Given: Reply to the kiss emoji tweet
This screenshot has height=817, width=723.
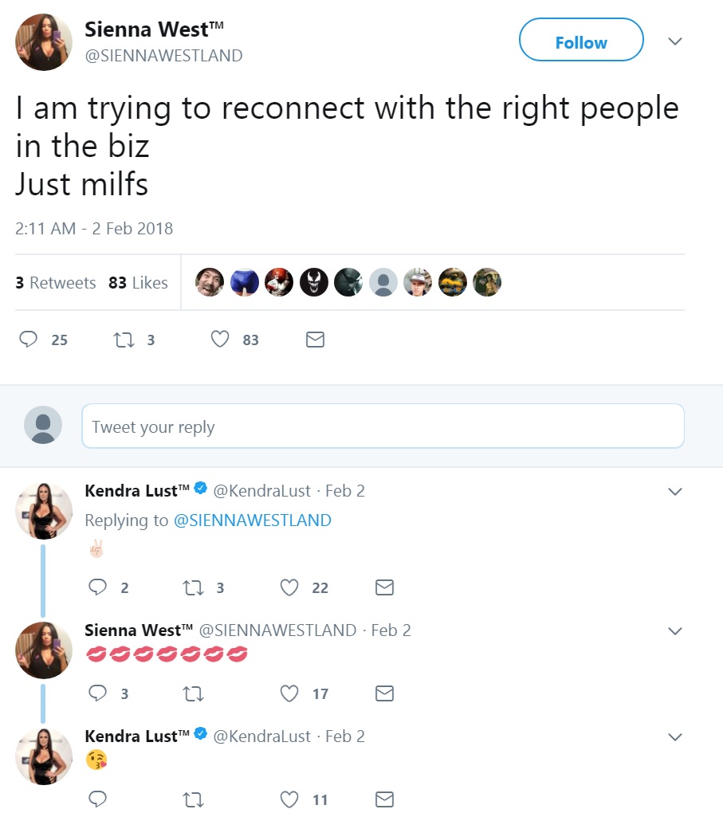Looking at the screenshot, I should [98, 799].
